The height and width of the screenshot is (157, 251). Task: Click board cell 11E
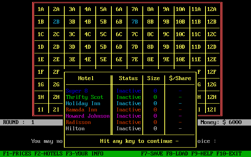point(196,59)
